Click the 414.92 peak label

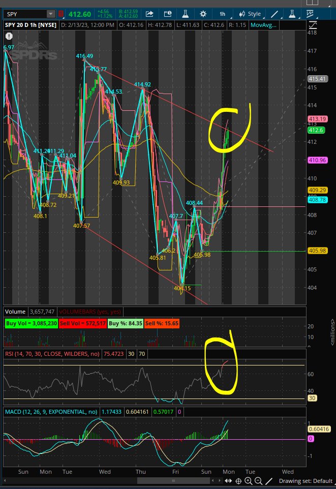tap(142, 84)
